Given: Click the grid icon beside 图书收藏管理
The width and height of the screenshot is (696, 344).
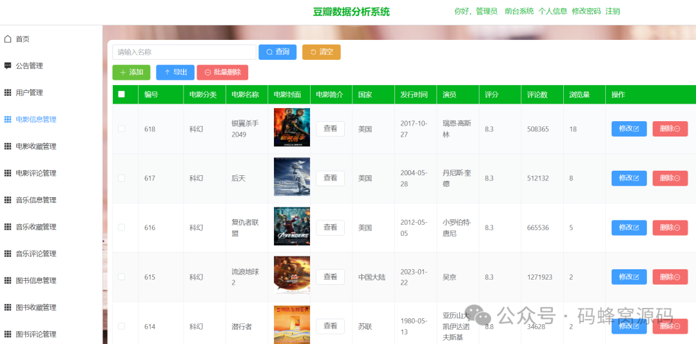Looking at the screenshot, I should click(x=8, y=307).
